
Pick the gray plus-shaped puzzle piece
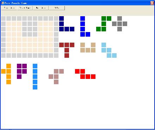click(119, 24)
